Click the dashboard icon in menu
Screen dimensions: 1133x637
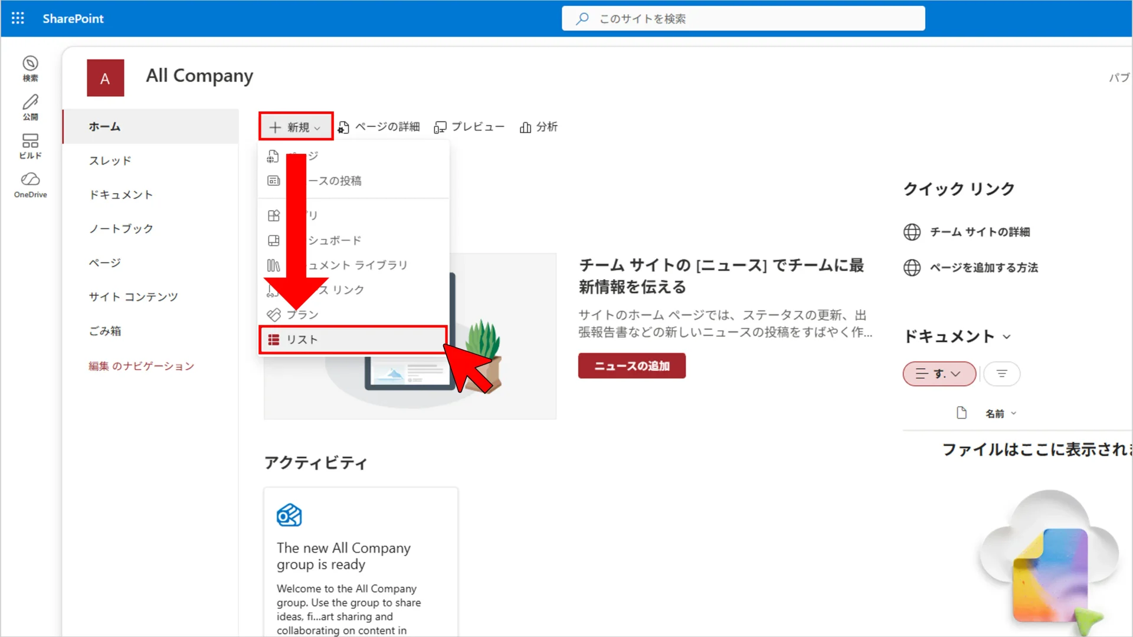[x=273, y=240]
